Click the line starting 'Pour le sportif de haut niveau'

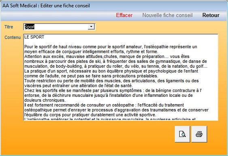(x=111, y=47)
